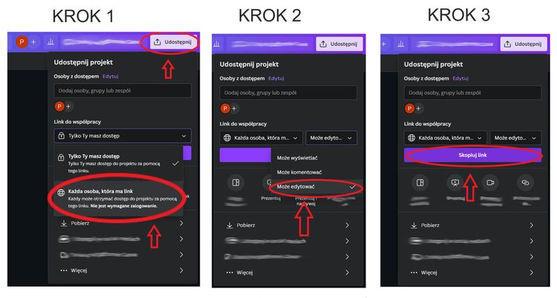Open the 'Tylko Ty masz dostęp' link dropdown
557x298 pixels.
[x=123, y=136]
